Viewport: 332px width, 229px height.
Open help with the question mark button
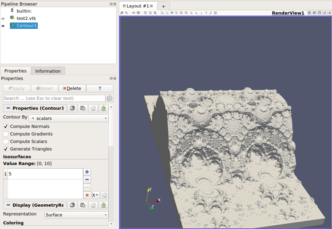(x=100, y=88)
